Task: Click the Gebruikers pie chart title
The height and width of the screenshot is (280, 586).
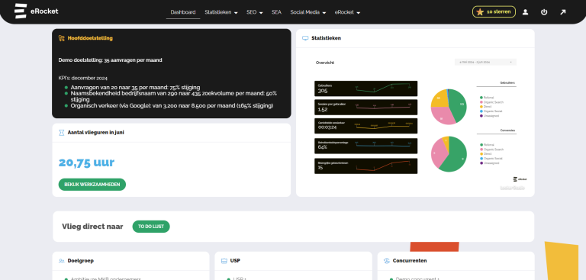Action: click(507, 82)
